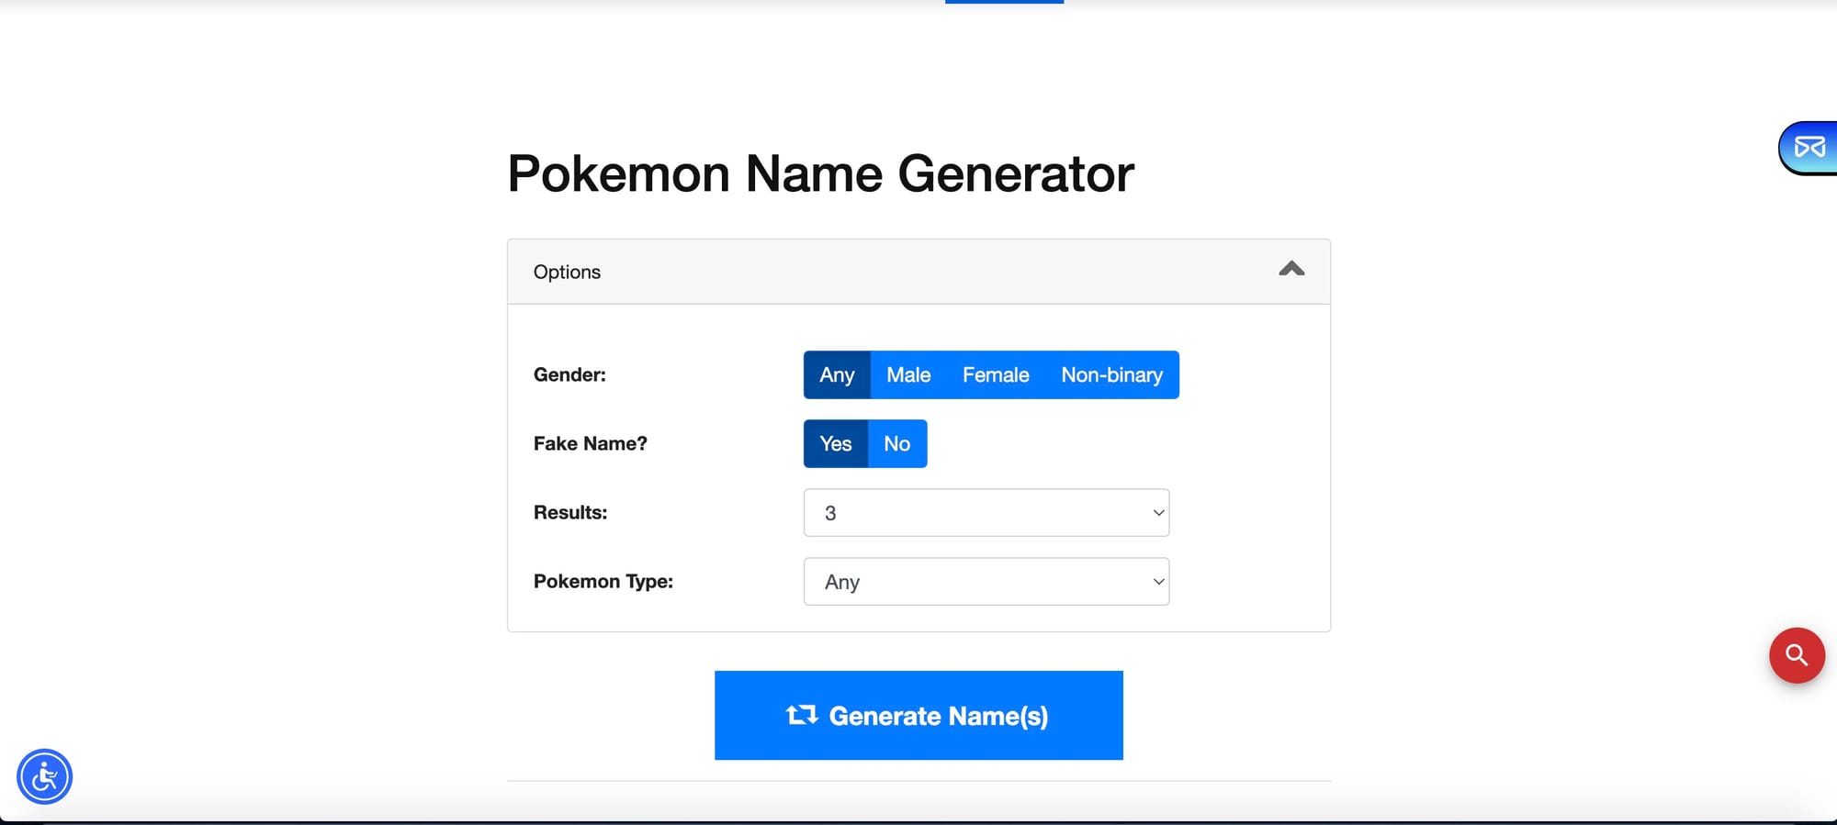Select the Non-binary gender option
Screen dimensions: 1837x825
click(x=1111, y=374)
